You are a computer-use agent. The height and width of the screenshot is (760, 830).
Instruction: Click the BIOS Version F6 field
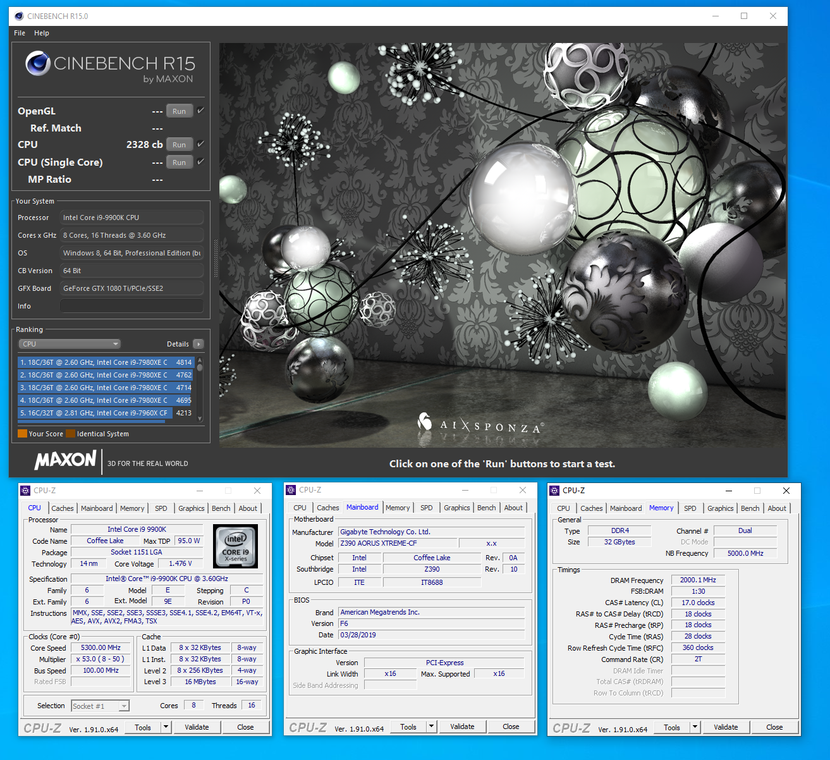pos(431,623)
